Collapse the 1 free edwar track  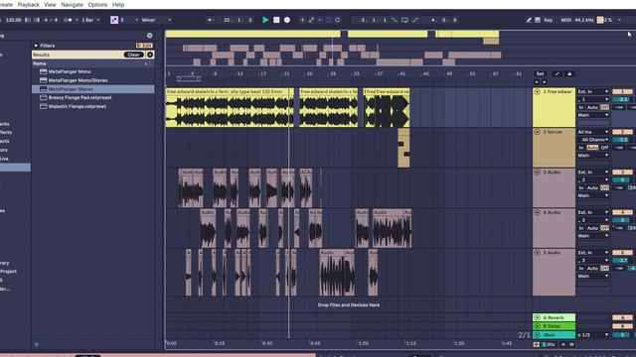click(x=537, y=92)
